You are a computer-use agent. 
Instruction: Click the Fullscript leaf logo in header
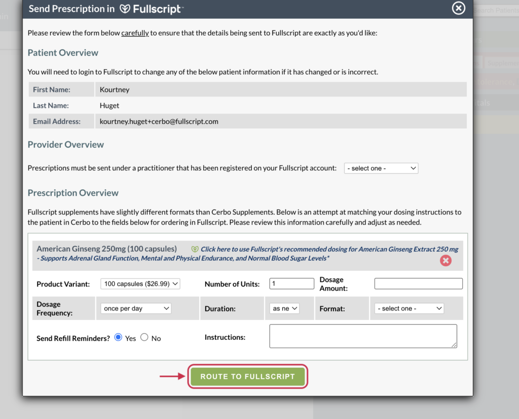[x=125, y=9]
